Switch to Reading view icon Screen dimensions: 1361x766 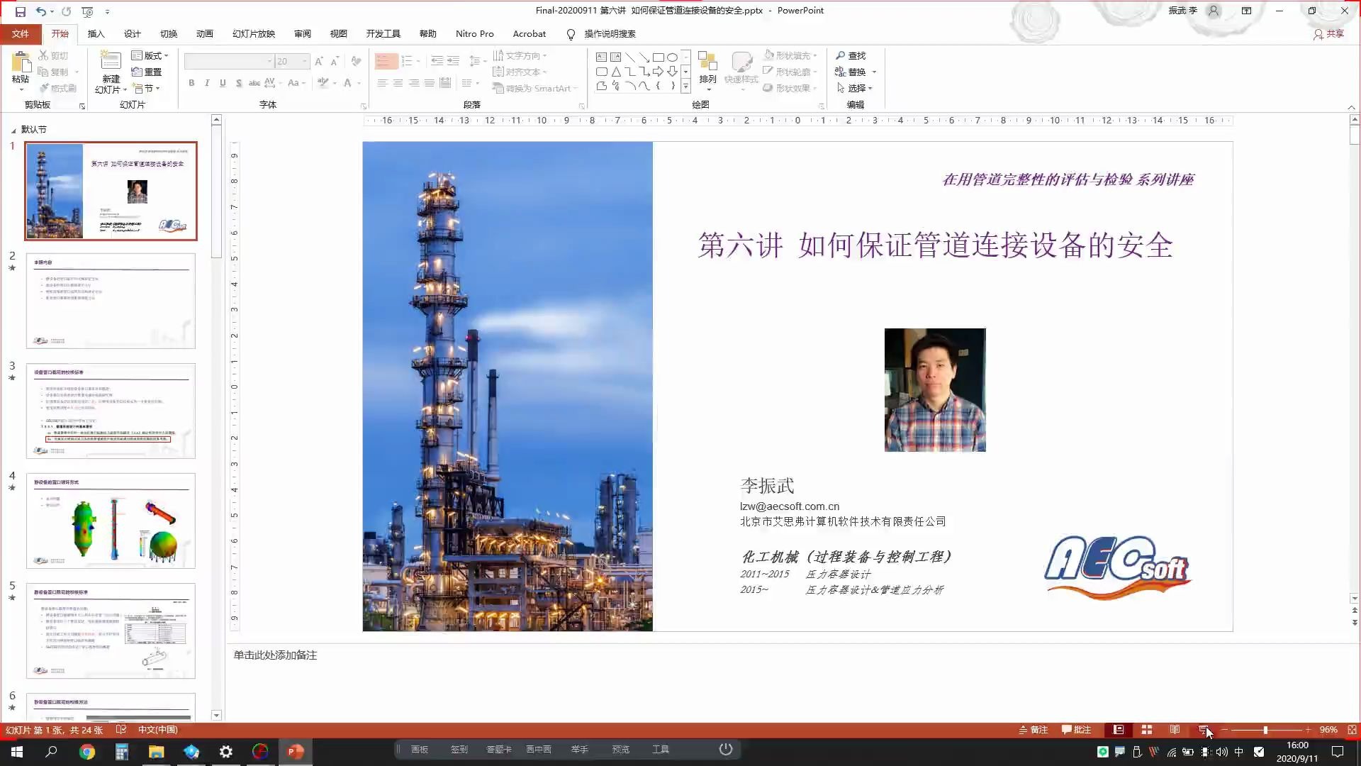[1175, 730]
